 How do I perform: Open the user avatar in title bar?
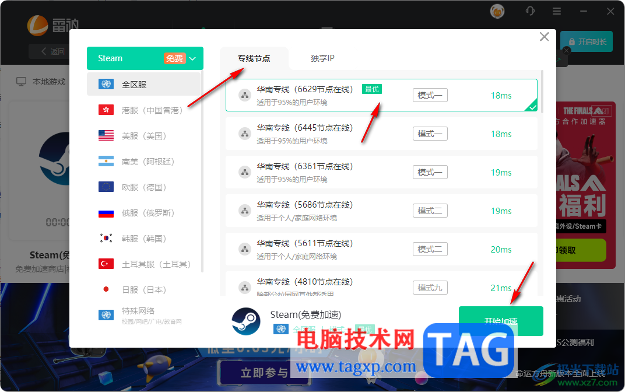point(497,10)
